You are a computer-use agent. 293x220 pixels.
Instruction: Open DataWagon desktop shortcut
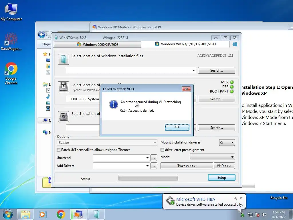point(11,42)
